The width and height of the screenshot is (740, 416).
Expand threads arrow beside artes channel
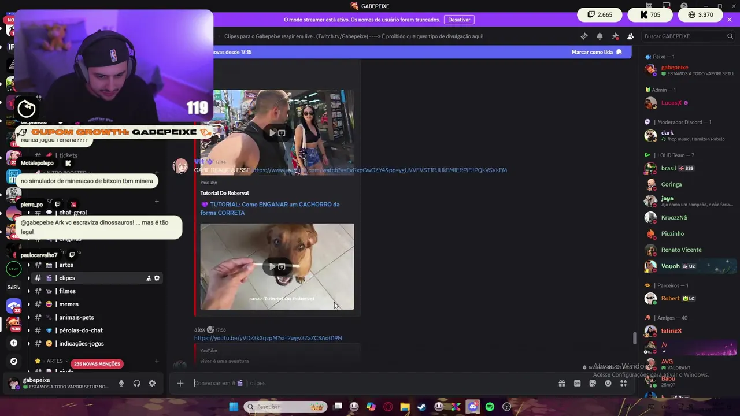coord(29,265)
